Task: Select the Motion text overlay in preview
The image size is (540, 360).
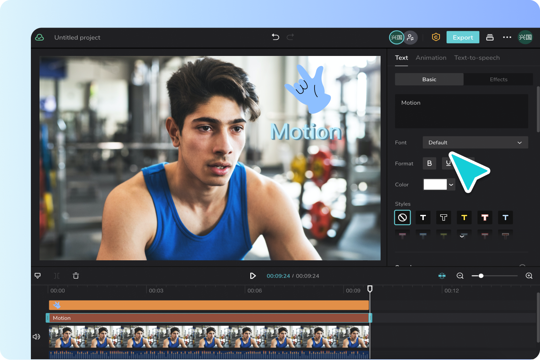Action: [x=306, y=132]
